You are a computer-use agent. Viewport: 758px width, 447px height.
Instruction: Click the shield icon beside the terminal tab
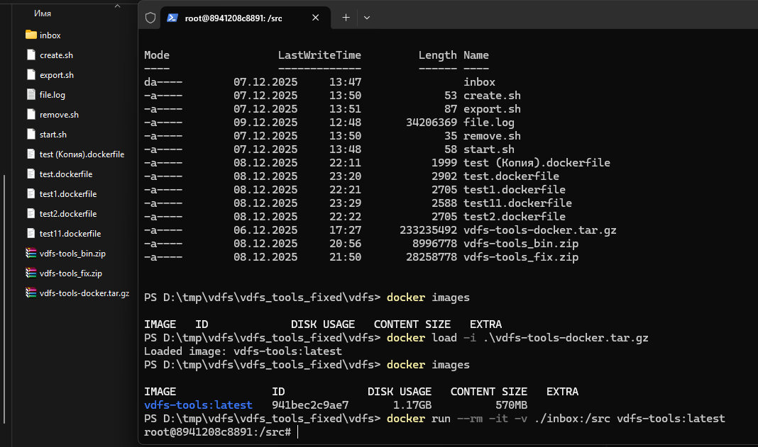150,18
